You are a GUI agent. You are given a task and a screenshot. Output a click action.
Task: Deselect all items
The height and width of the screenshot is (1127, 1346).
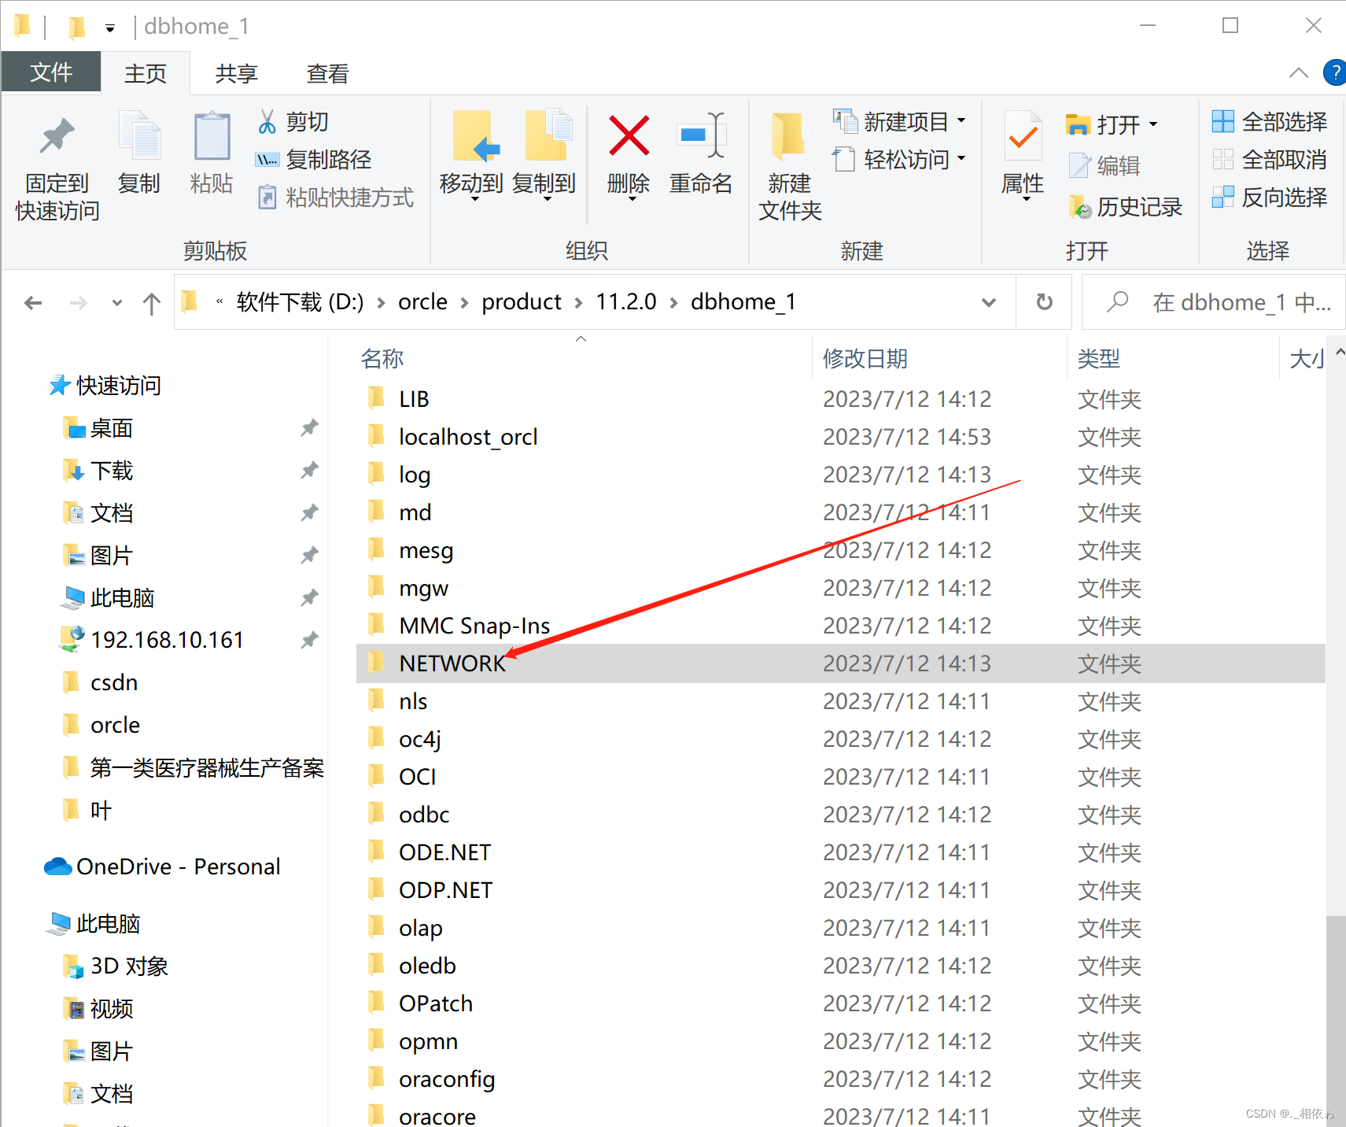pos(1270,160)
